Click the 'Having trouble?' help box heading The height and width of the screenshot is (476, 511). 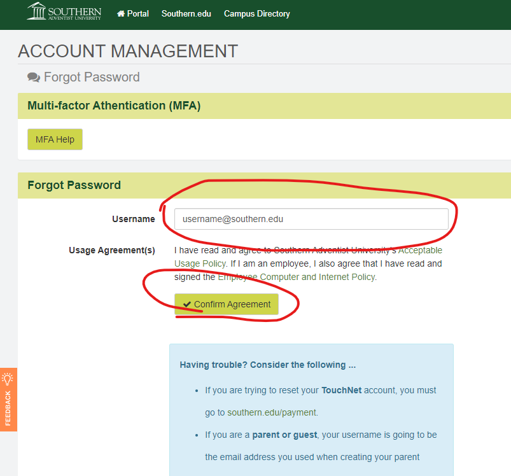(267, 365)
